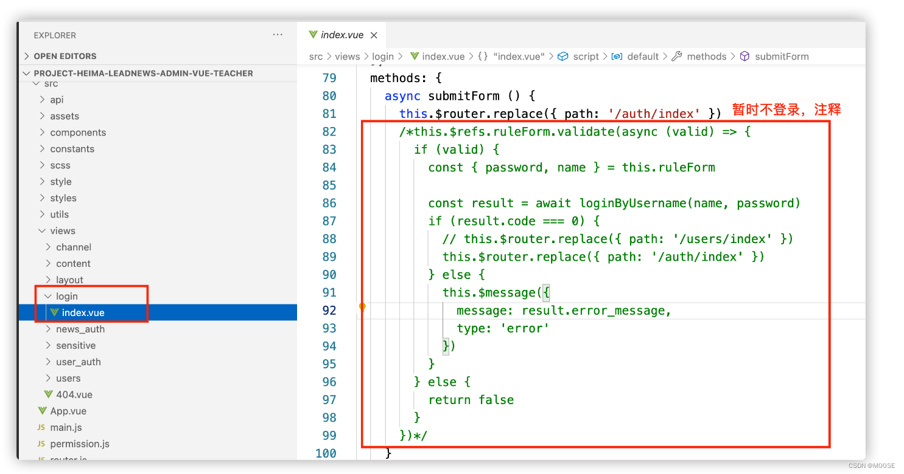Click the breakpoint dot at line 92
Image resolution: width=904 pixels, height=474 pixels.
pyautogui.click(x=362, y=307)
